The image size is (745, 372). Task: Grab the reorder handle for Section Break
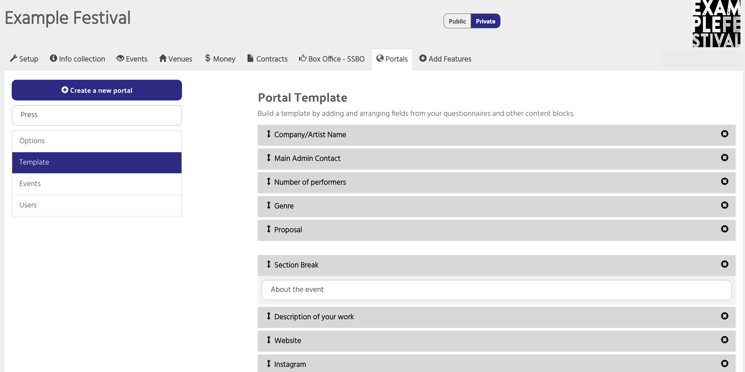pos(269,264)
